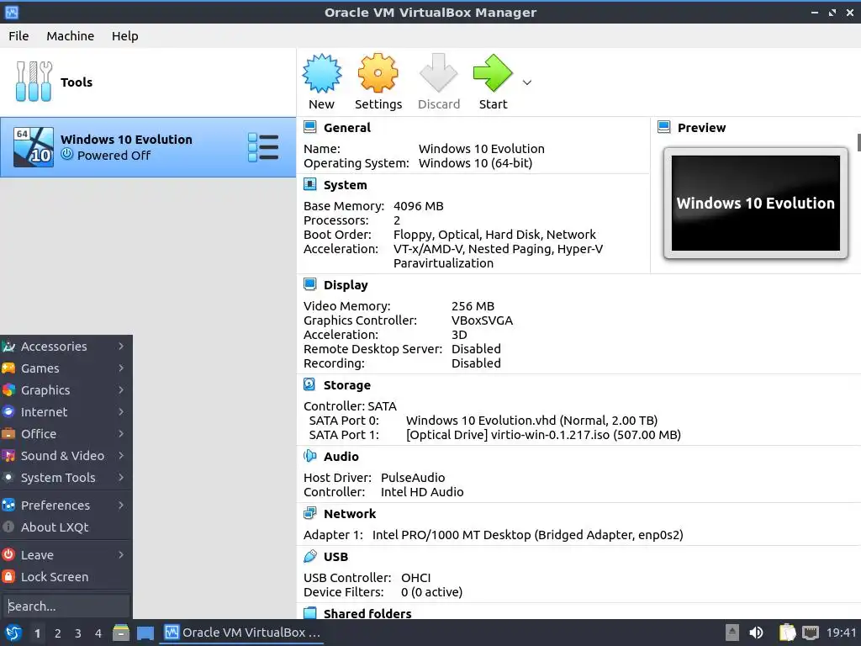Screen dimensions: 861x646
Task: Click the greyed-out Discard arrow icon
Action: pyautogui.click(x=438, y=73)
